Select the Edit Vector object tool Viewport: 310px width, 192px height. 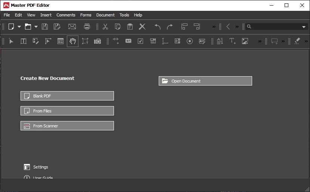pos(48,41)
